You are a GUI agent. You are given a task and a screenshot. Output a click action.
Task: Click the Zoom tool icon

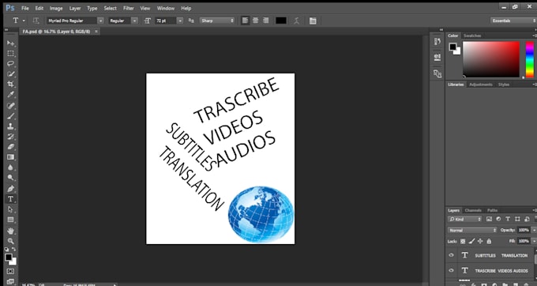coord(10,241)
